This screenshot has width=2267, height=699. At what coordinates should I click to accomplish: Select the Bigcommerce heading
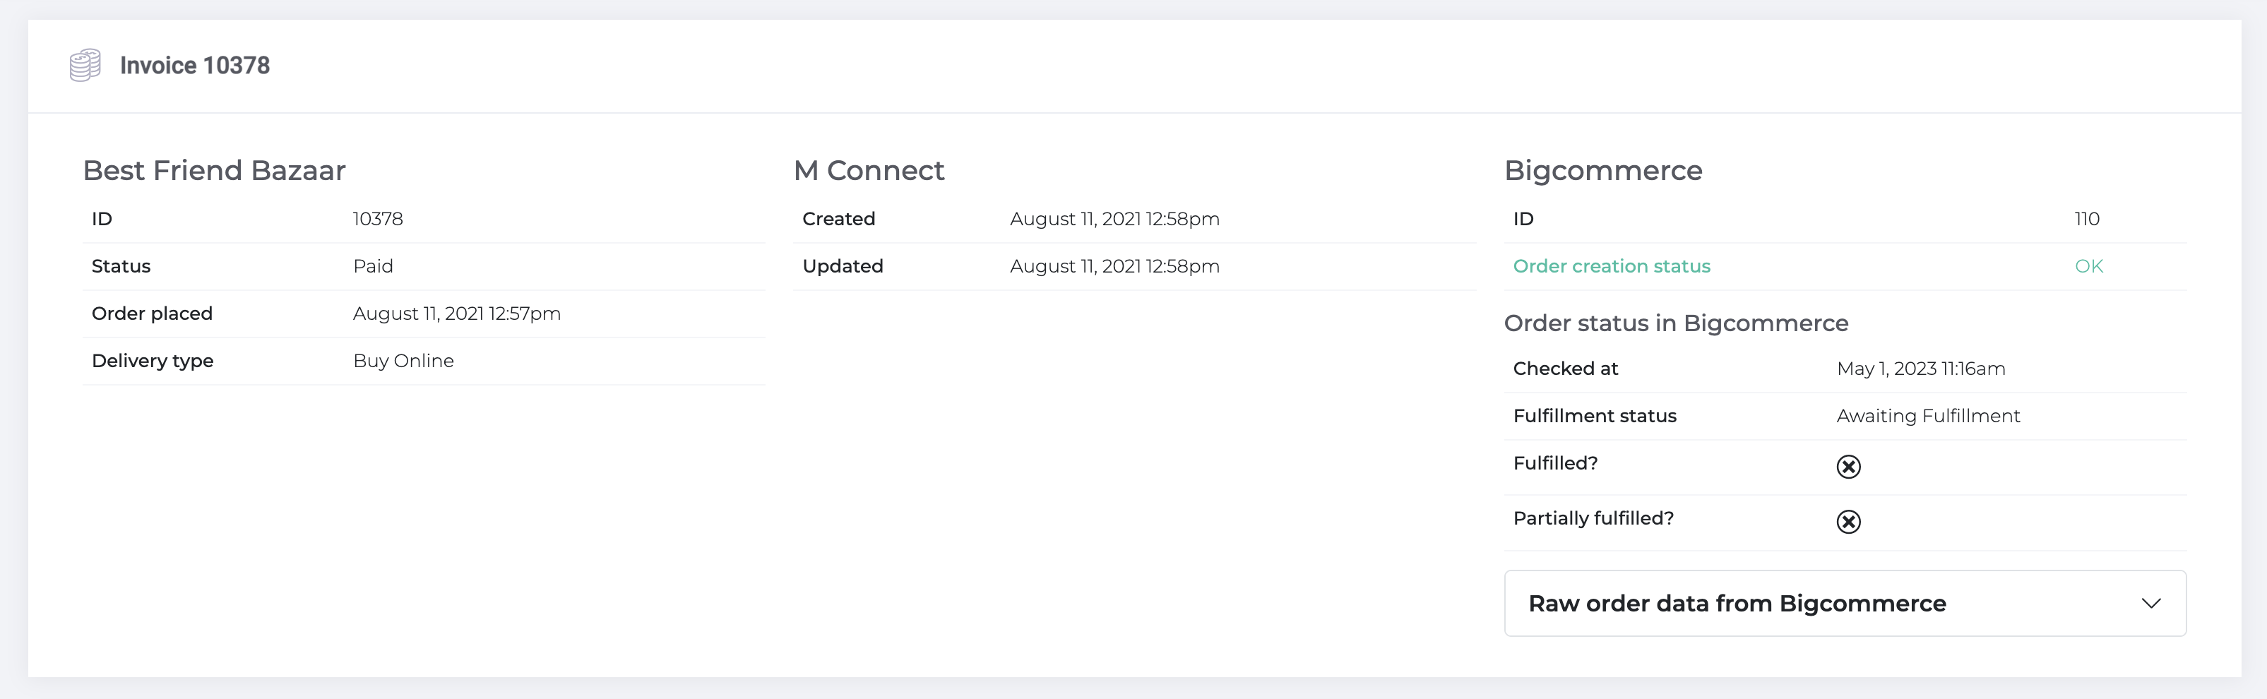point(1602,170)
